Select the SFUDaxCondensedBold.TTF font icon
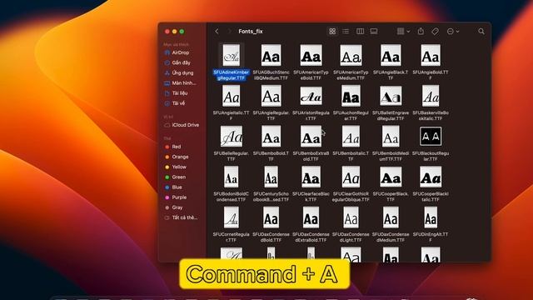Viewport: 533px width, 300px height. click(271, 217)
